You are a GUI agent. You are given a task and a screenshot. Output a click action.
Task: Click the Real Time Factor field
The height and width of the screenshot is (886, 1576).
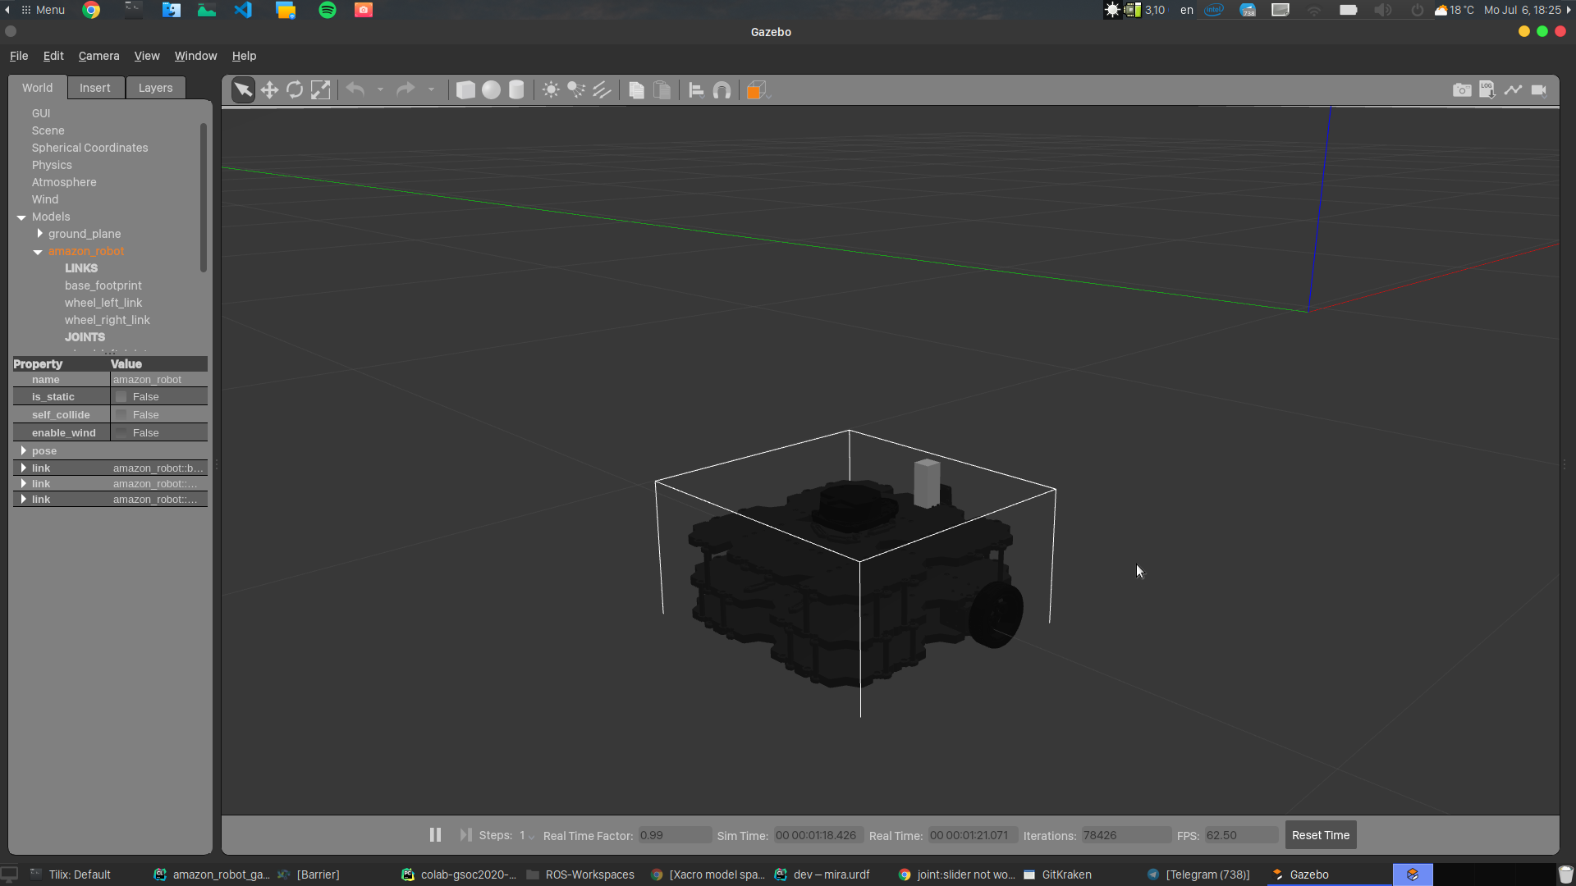pos(673,835)
